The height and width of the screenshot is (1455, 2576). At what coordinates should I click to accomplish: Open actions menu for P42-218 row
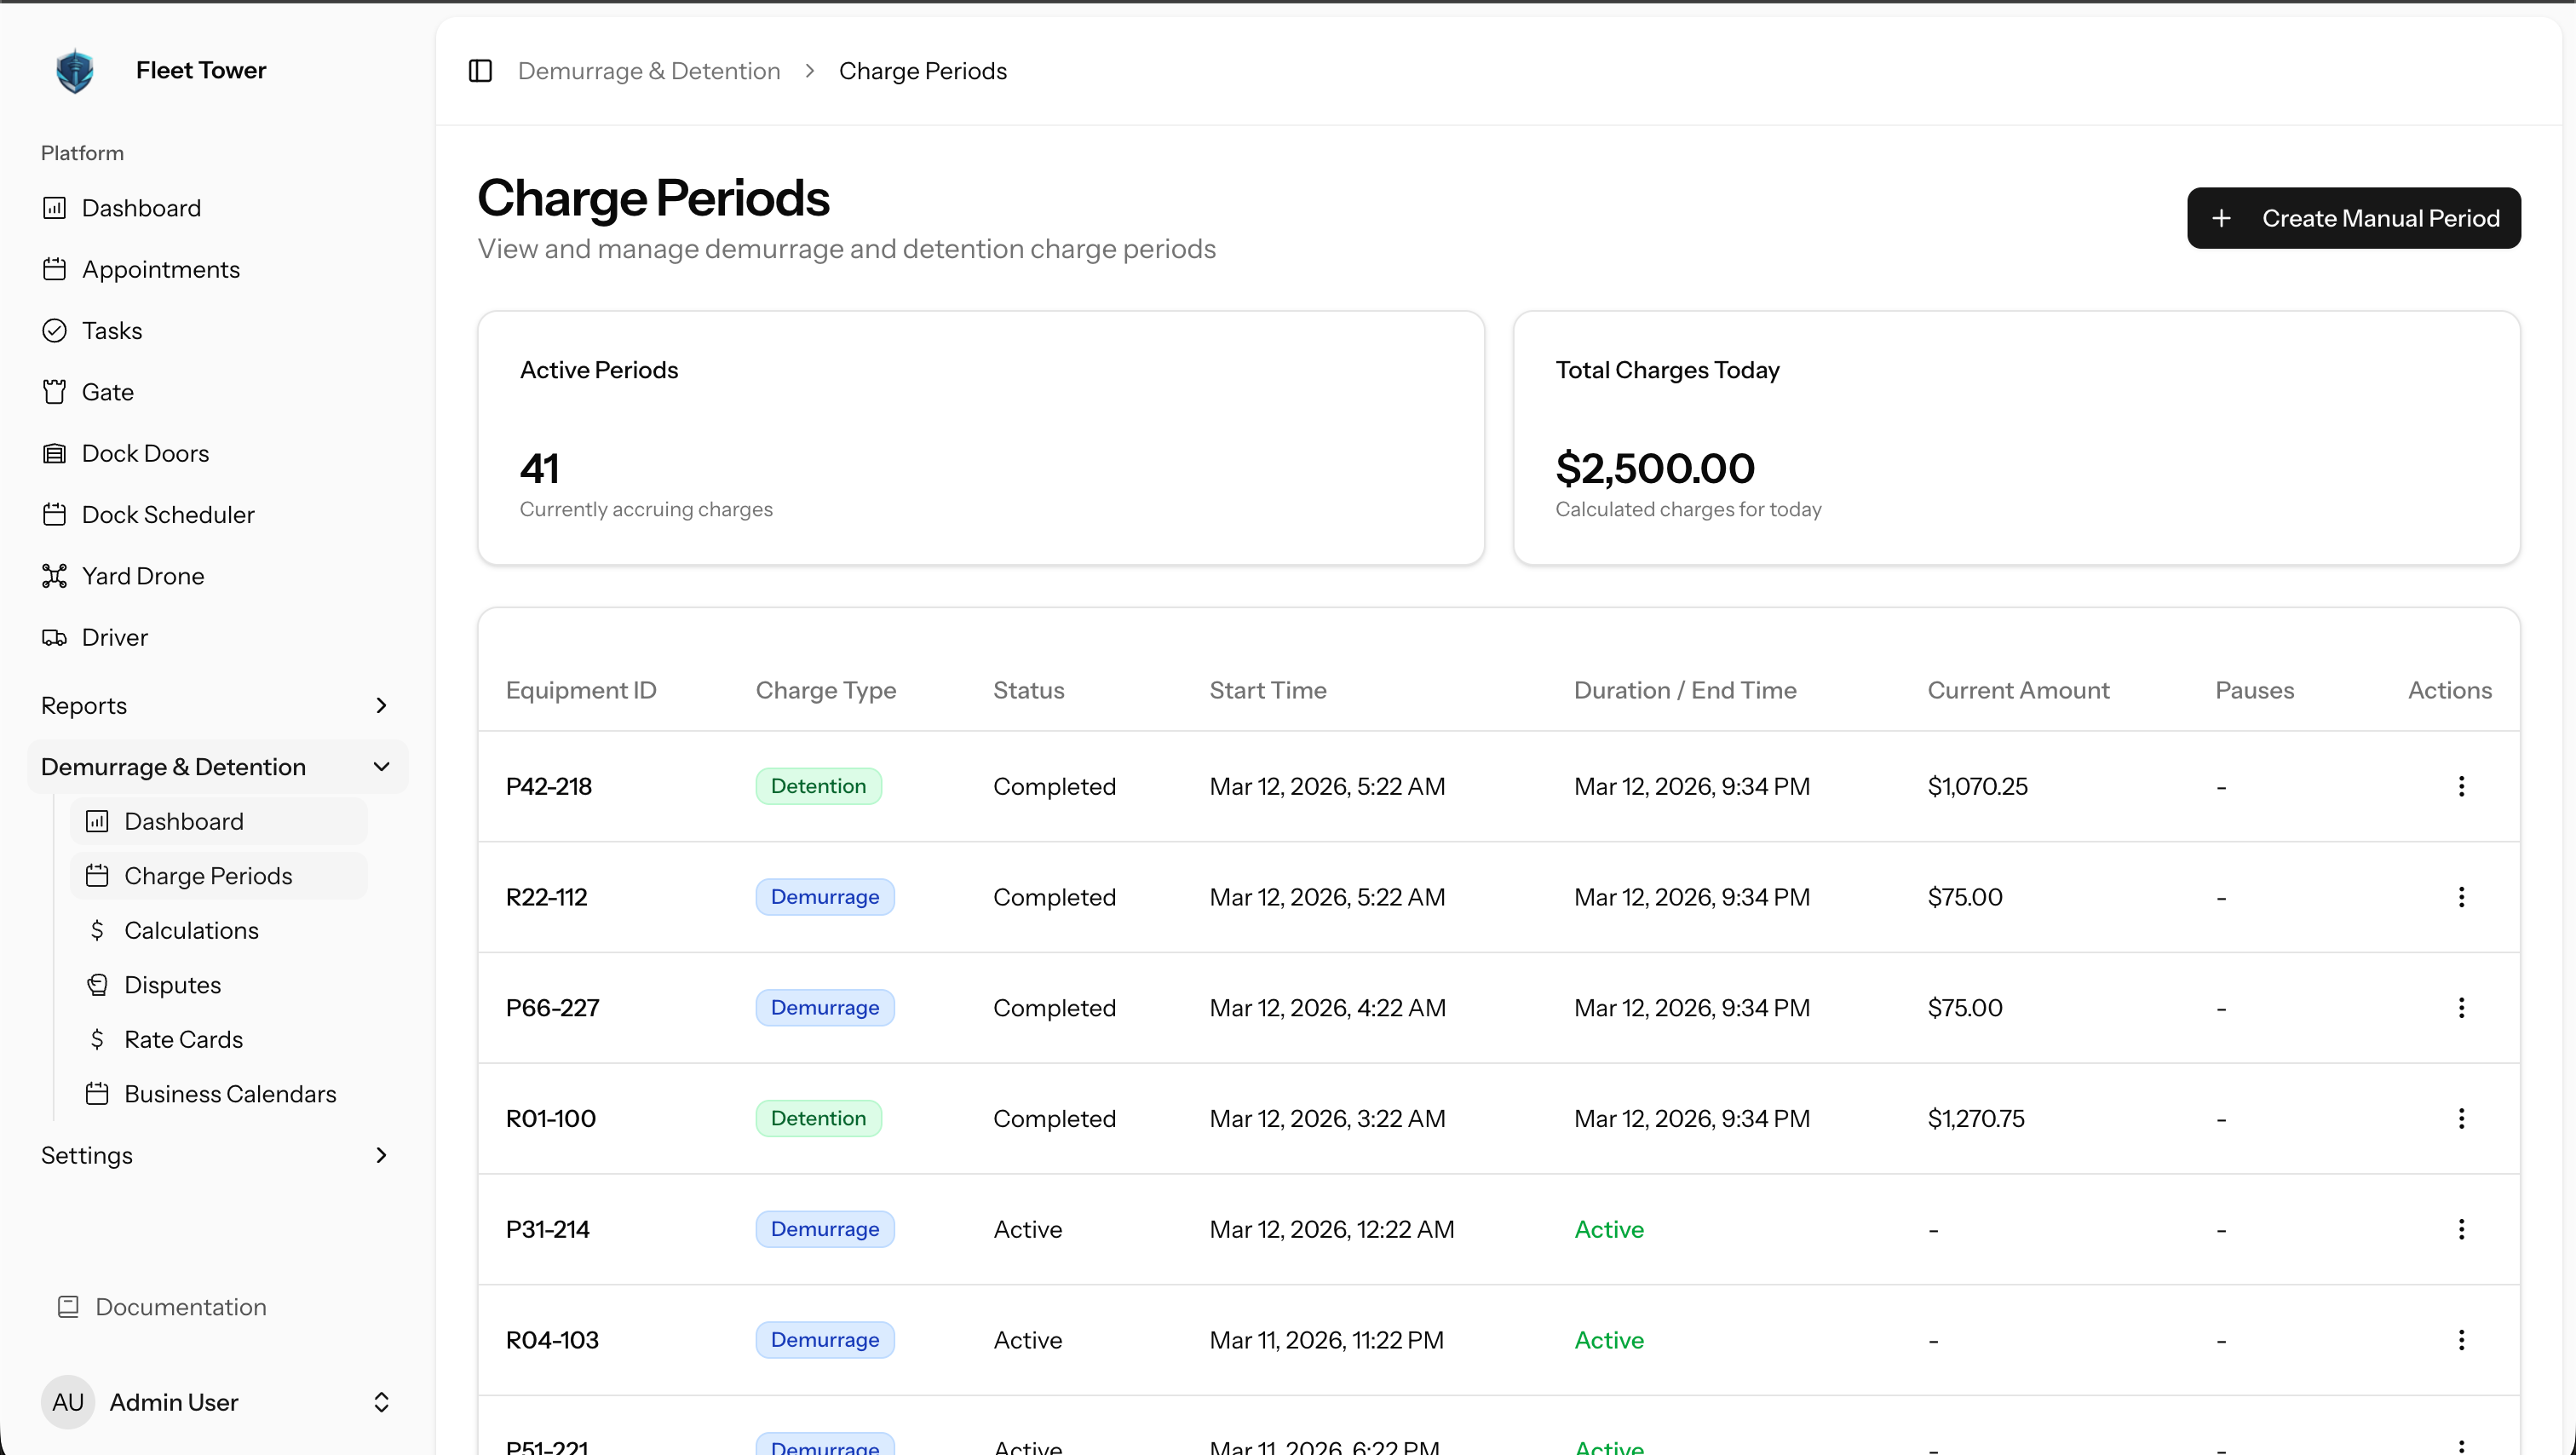coord(2461,786)
